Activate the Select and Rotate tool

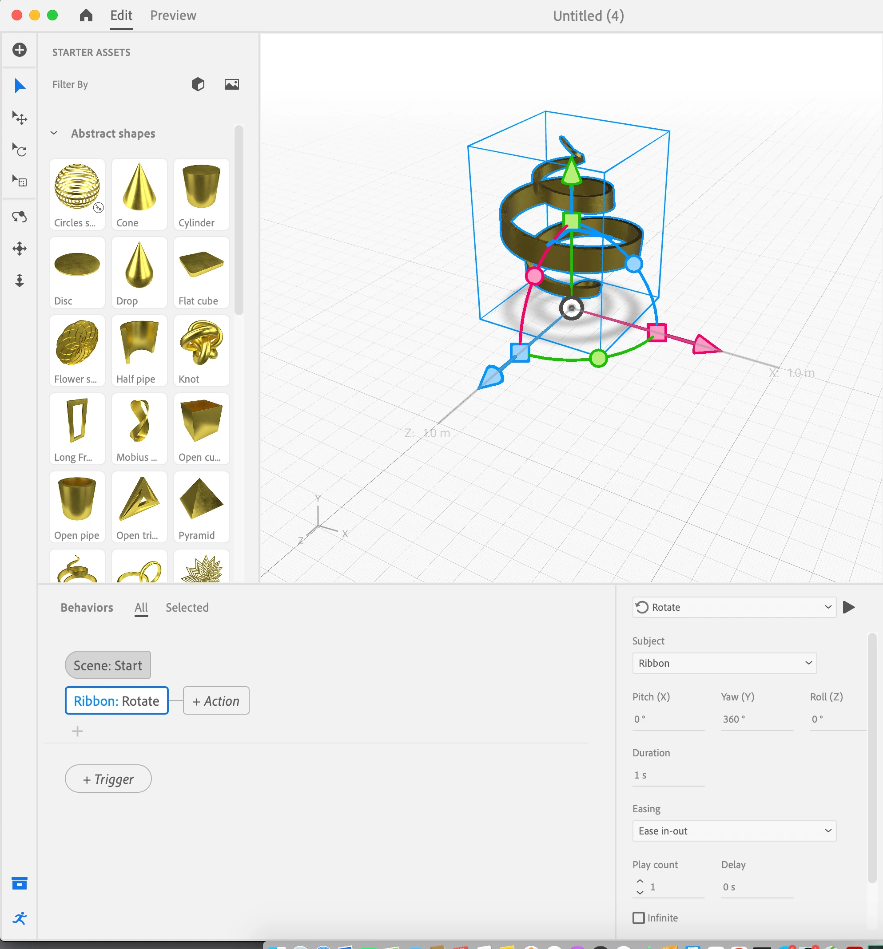(20, 150)
